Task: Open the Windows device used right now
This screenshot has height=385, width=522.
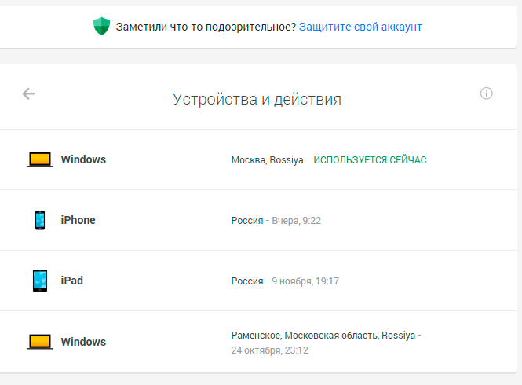Action: 83,159
